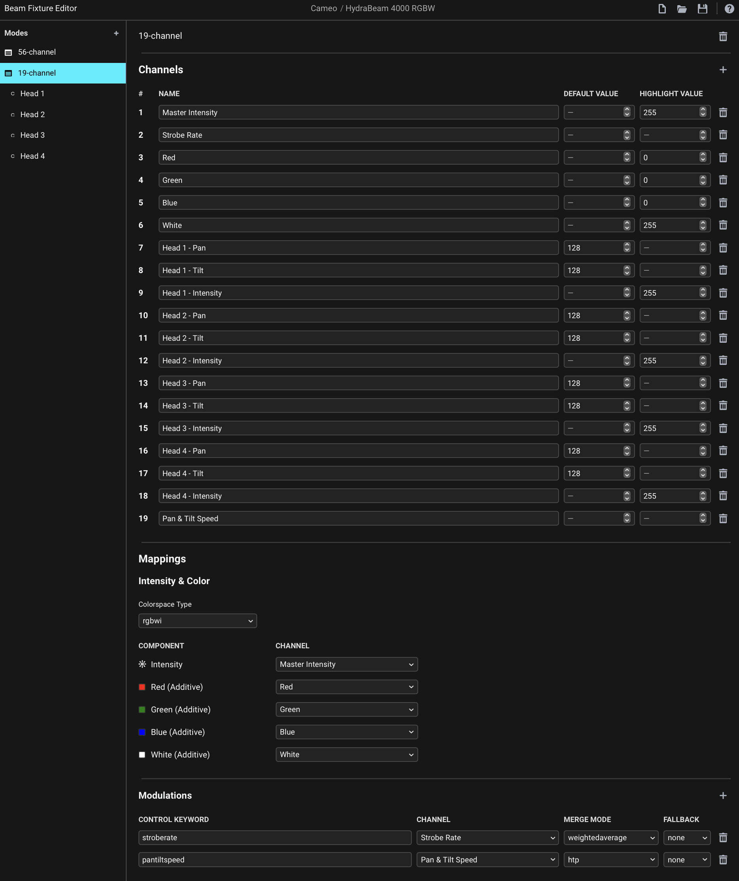Add a new channel with plus icon
The image size is (739, 881).
point(723,70)
